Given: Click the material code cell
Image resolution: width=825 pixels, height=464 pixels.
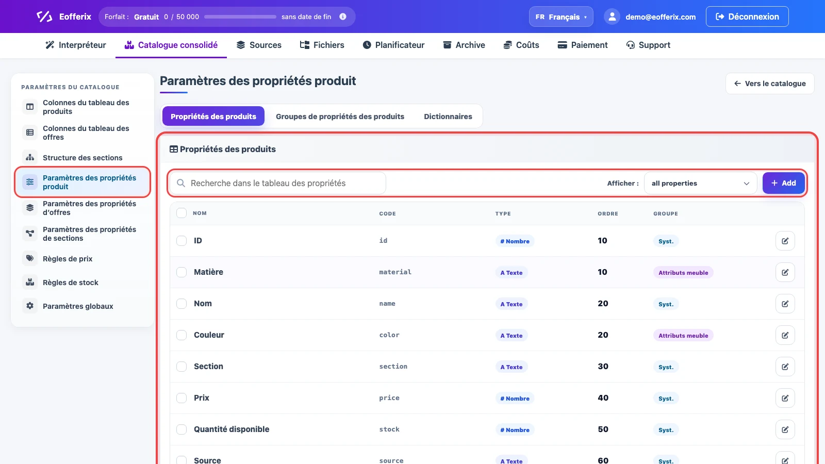Looking at the screenshot, I should [x=395, y=272].
